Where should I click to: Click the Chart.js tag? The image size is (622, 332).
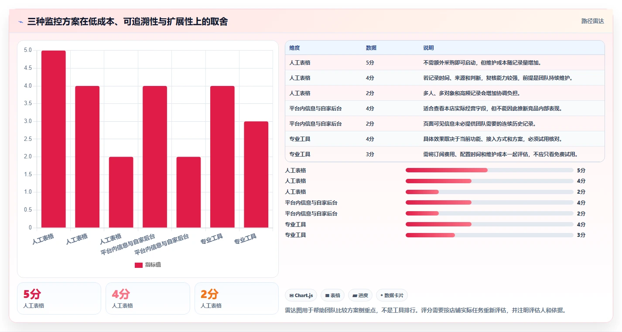[301, 295]
